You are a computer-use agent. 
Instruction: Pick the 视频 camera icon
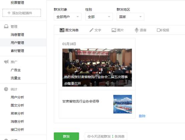(159, 30)
